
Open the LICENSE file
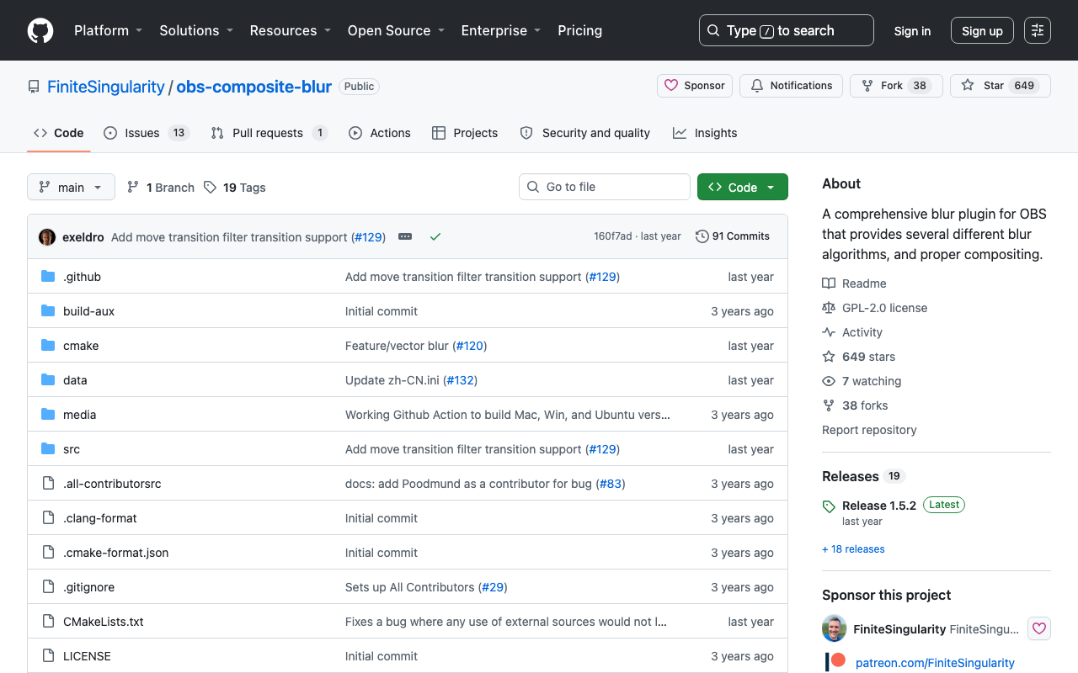(87, 656)
